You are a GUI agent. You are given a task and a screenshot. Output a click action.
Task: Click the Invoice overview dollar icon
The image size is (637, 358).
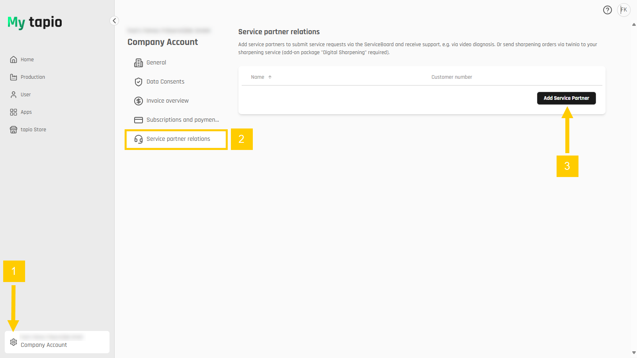[139, 101]
